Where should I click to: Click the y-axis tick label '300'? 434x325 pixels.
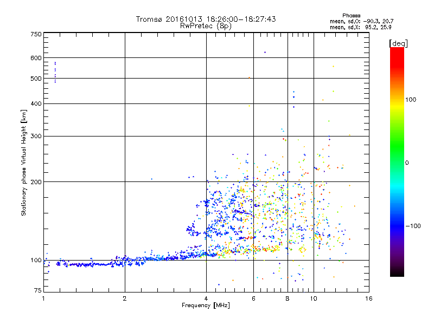[36, 136]
